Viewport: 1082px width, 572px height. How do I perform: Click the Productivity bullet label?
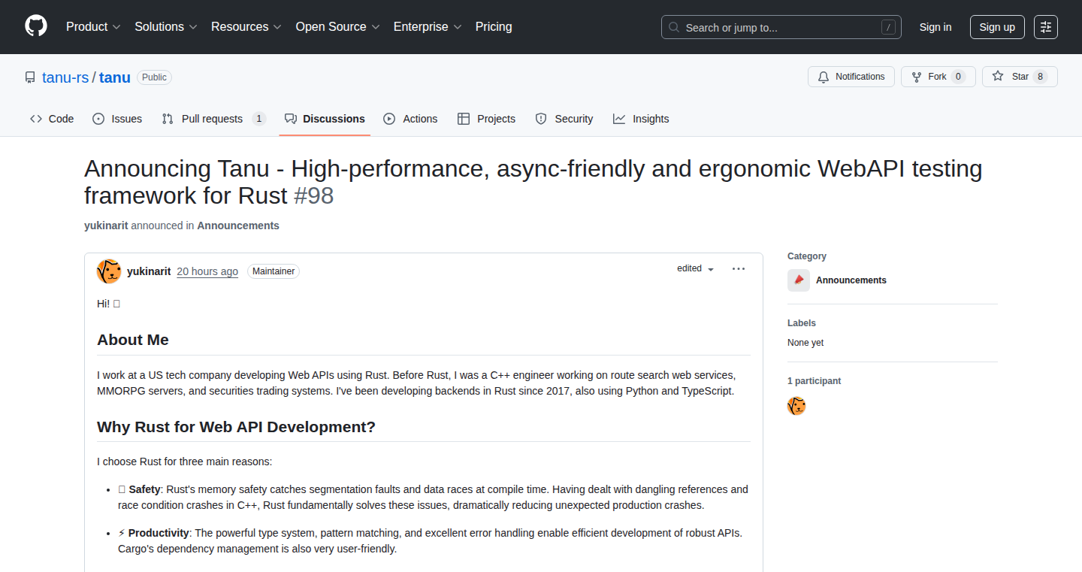pos(159,533)
